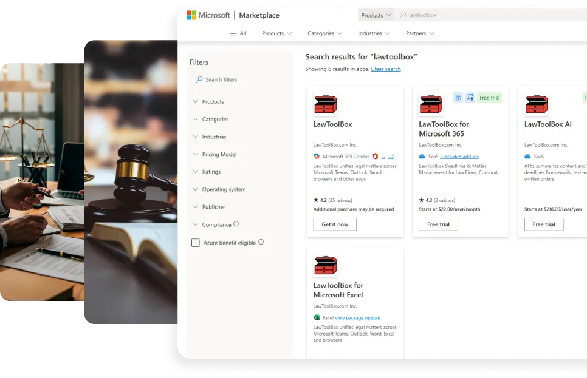Click the star rating 4.3 on Microsoft 365 card

click(425, 200)
